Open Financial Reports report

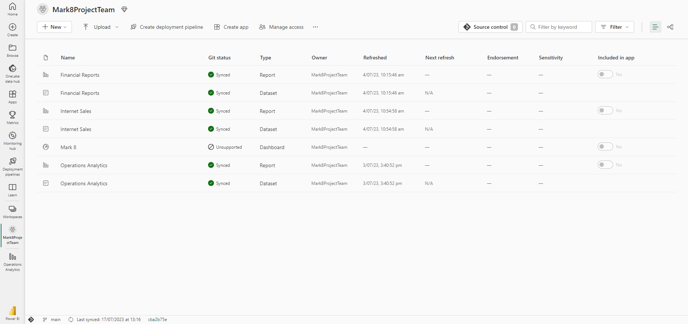[80, 75]
